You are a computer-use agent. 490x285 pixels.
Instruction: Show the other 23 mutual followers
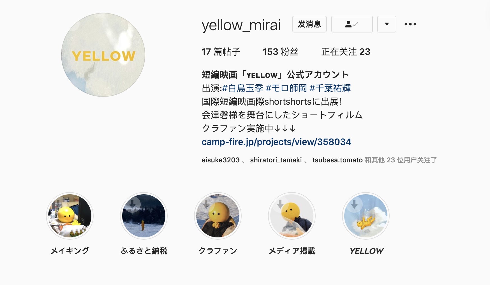click(401, 160)
